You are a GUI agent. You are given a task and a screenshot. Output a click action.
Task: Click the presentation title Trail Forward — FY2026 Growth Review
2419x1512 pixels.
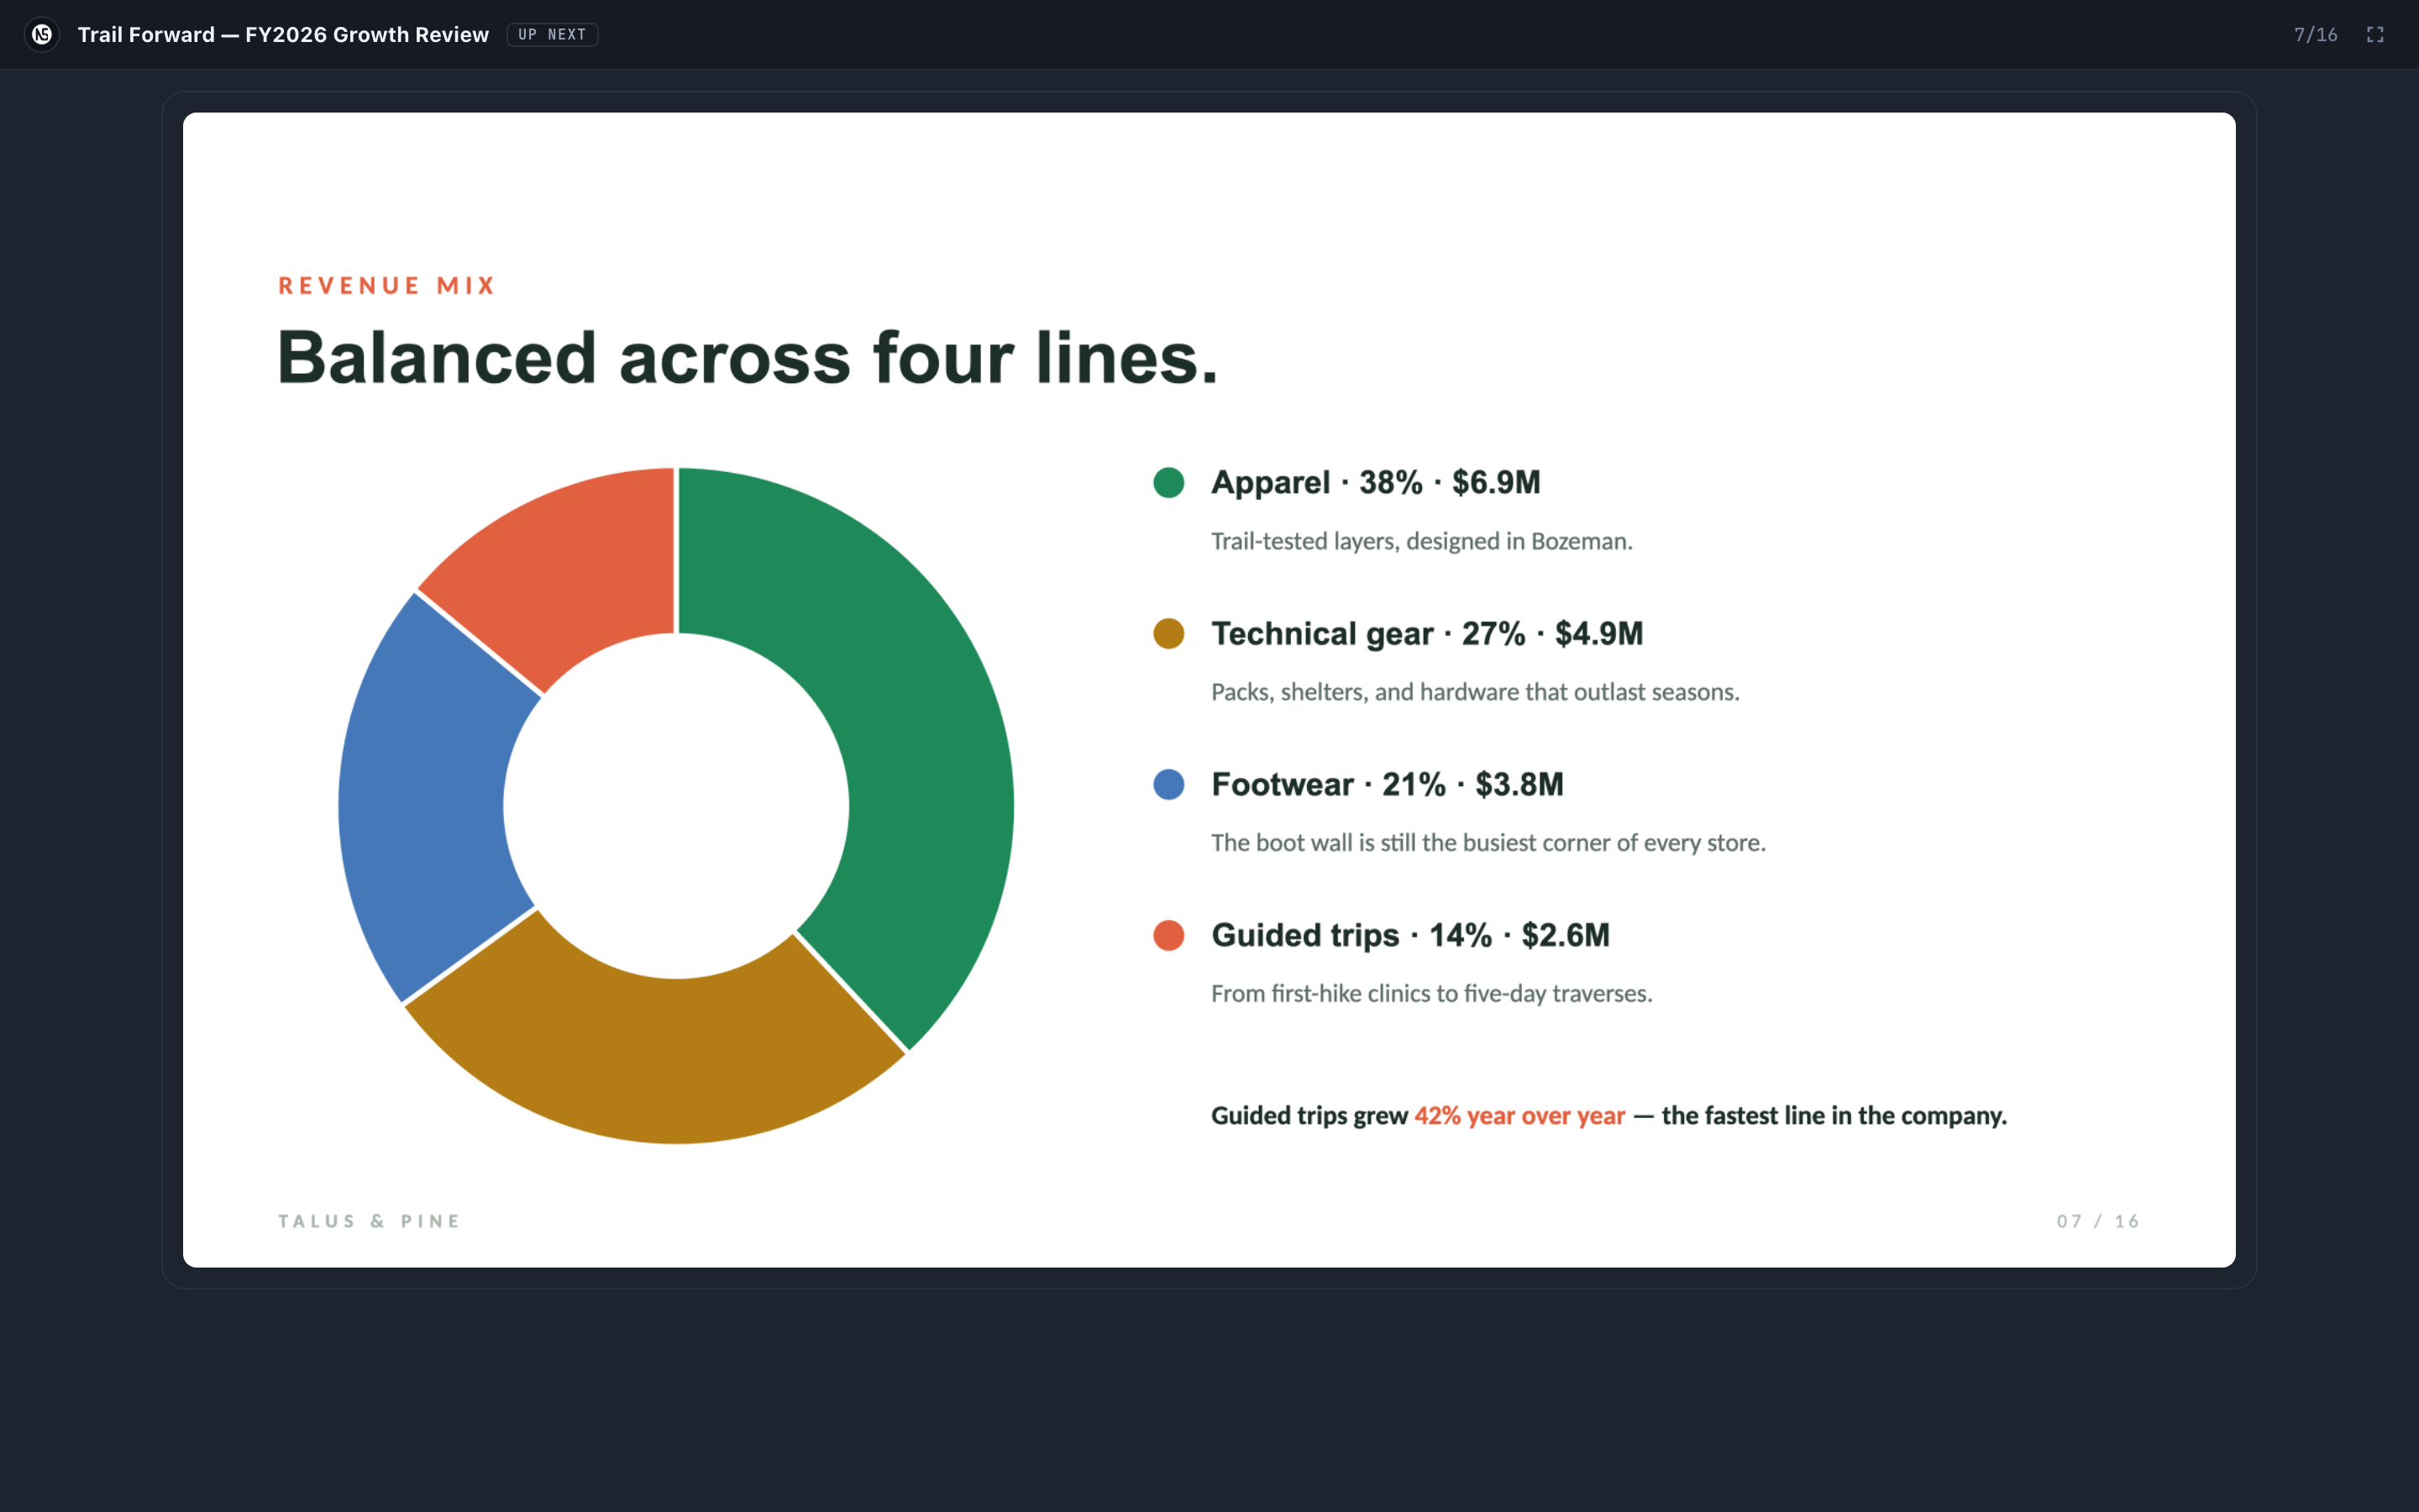pos(283,35)
